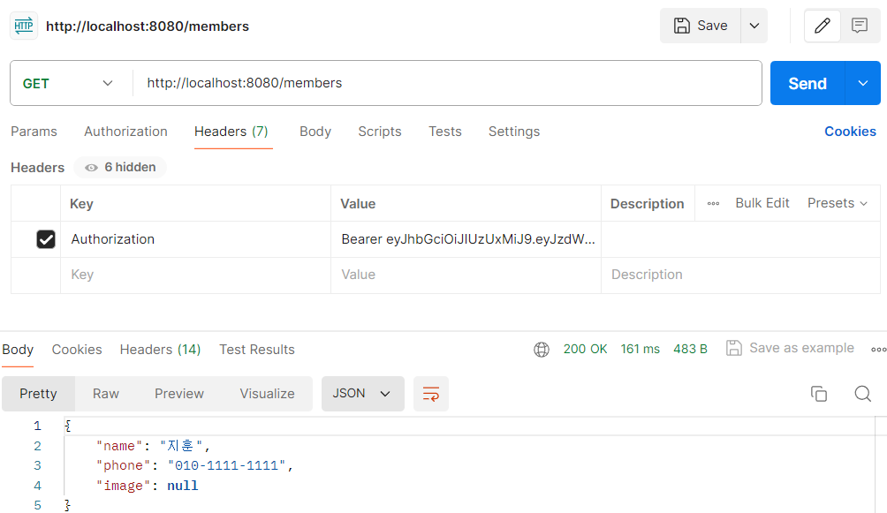Select the Raw view
Image resolution: width=887 pixels, height=513 pixels.
coord(106,394)
